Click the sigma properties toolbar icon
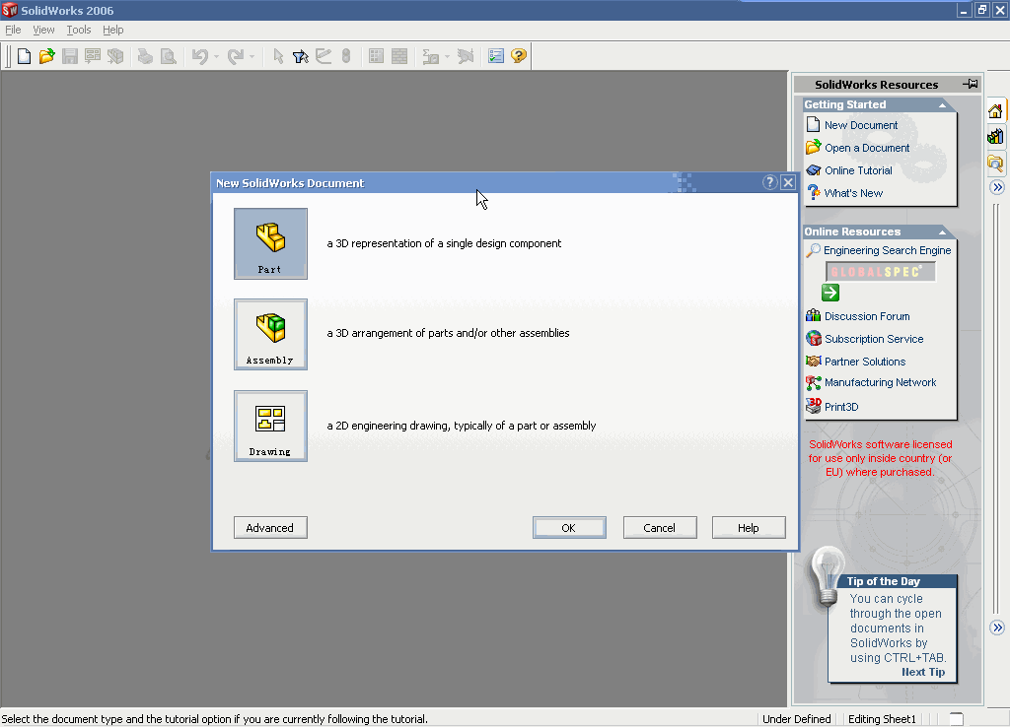The image size is (1010, 727). (430, 56)
